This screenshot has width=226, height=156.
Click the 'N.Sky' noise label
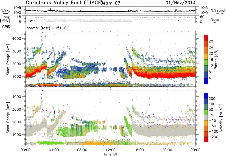pyautogui.click(x=5, y=10)
